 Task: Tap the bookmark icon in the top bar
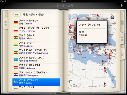point(122,6)
